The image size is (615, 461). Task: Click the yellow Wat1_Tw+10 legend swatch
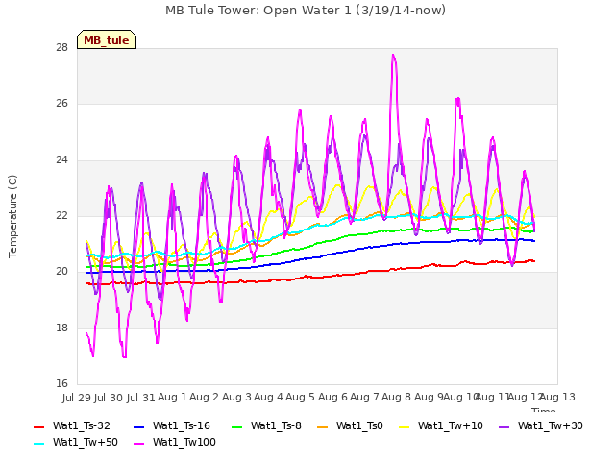point(405,426)
